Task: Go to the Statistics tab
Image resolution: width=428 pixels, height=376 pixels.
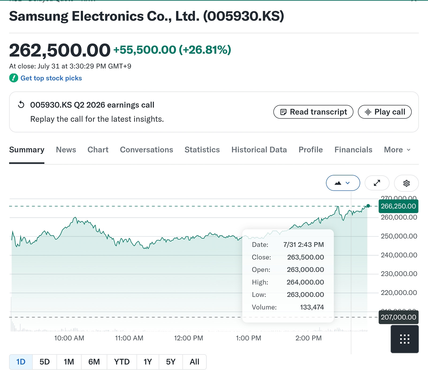Action: tap(202, 150)
